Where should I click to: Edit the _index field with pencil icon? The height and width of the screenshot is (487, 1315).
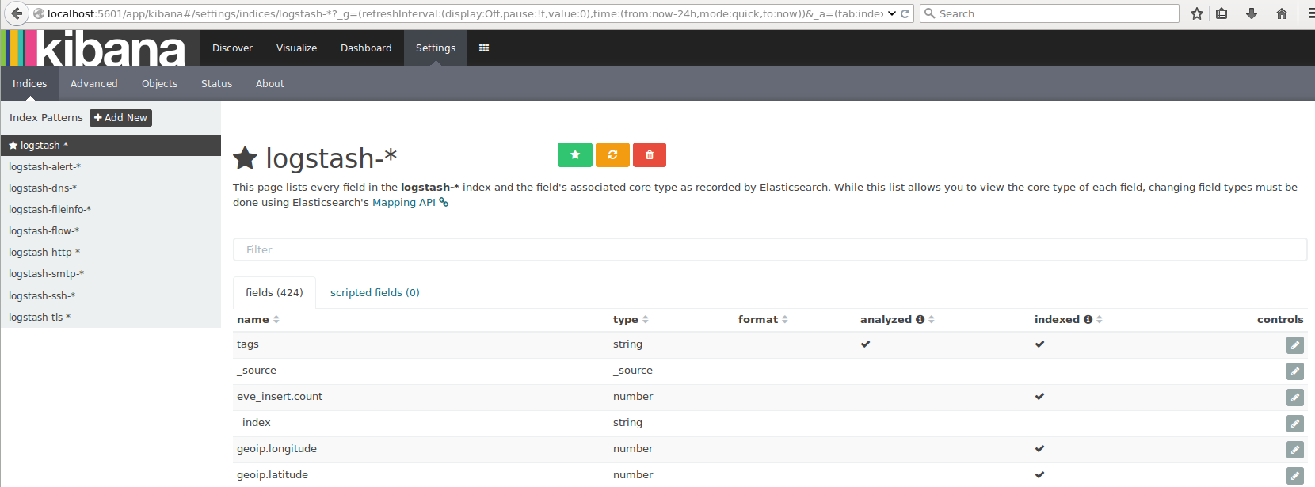coord(1295,424)
